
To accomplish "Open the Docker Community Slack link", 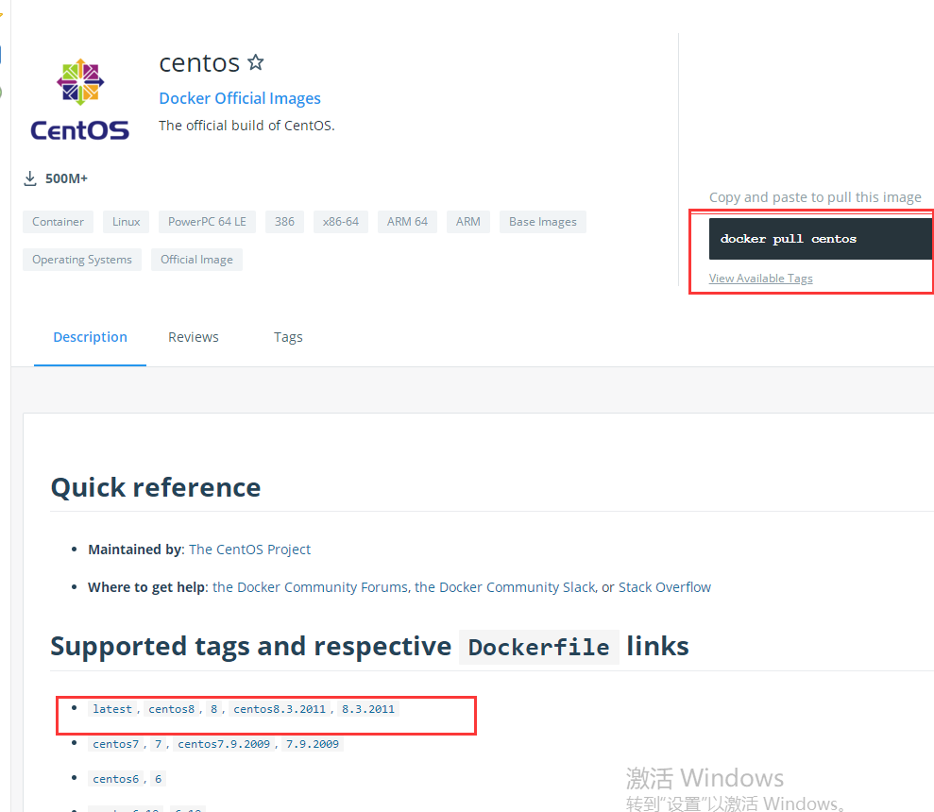I will pos(505,587).
